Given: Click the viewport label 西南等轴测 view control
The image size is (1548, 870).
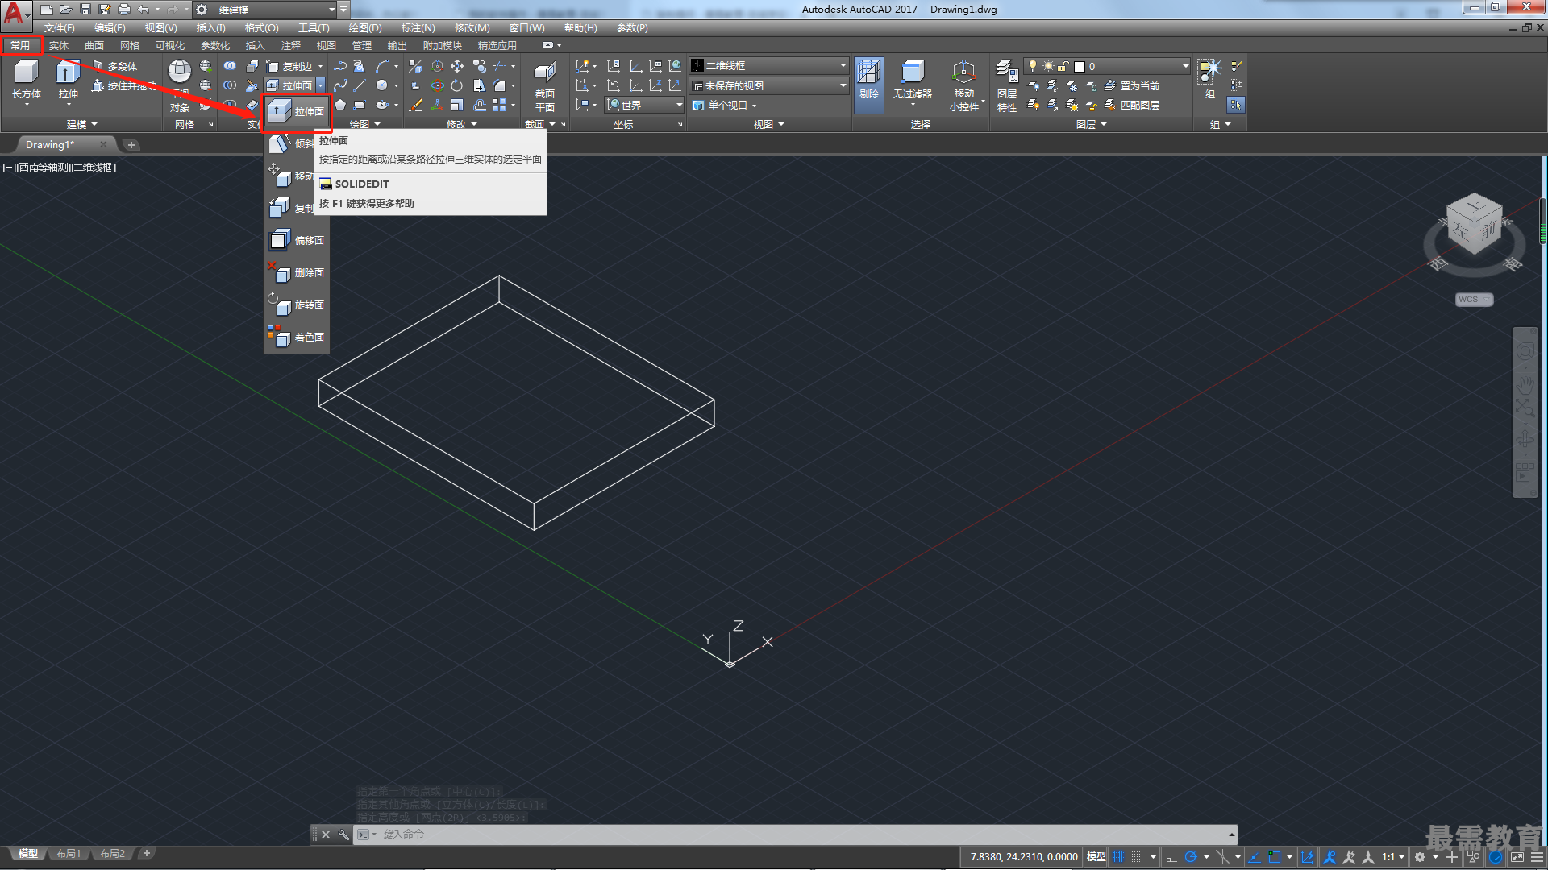Looking at the screenshot, I should (42, 168).
